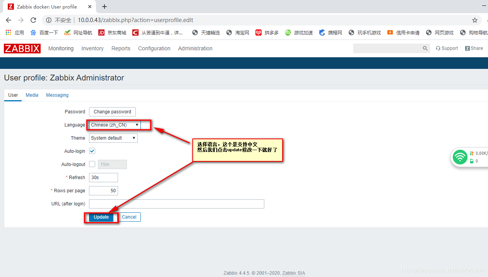
Task: Switch to the Media tab
Action: tap(32, 95)
